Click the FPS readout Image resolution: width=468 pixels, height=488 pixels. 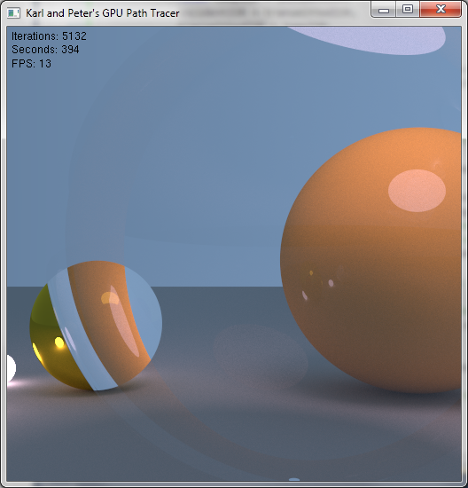point(31,64)
